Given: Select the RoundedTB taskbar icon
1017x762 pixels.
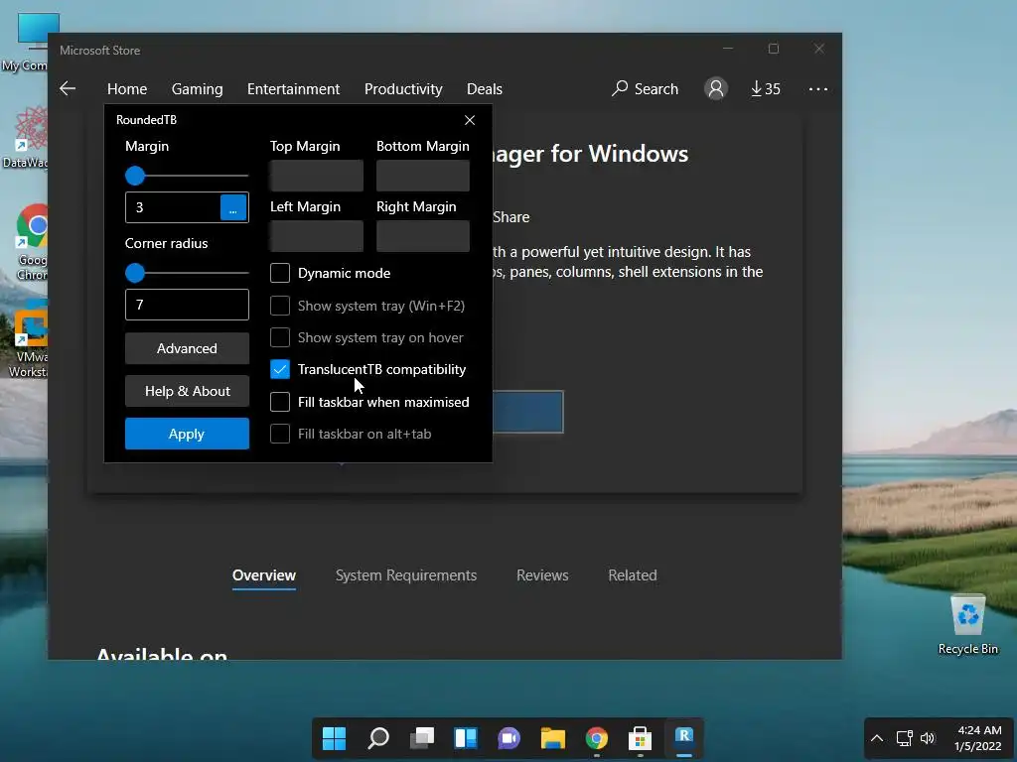Looking at the screenshot, I should click(683, 738).
